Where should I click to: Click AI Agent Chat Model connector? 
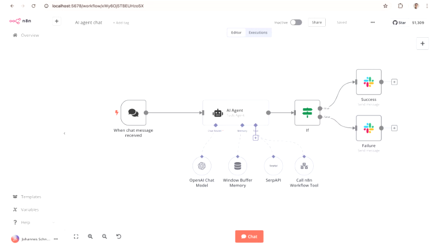216,125
